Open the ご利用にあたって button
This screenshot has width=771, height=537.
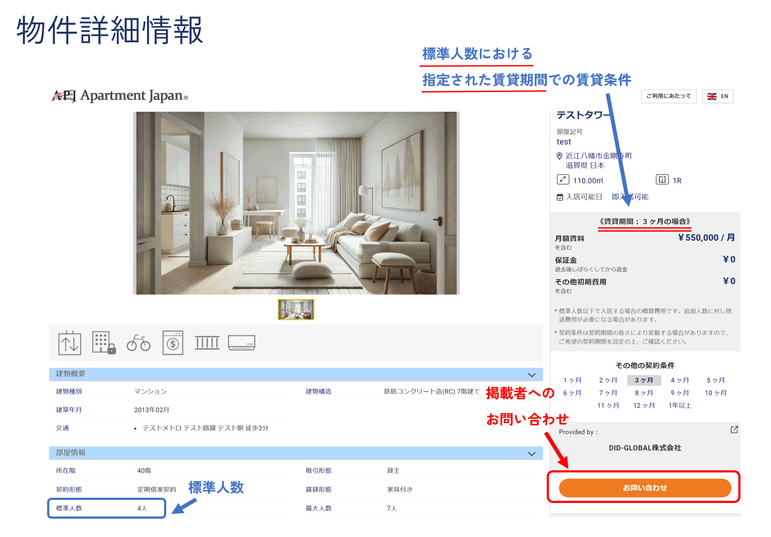(668, 96)
